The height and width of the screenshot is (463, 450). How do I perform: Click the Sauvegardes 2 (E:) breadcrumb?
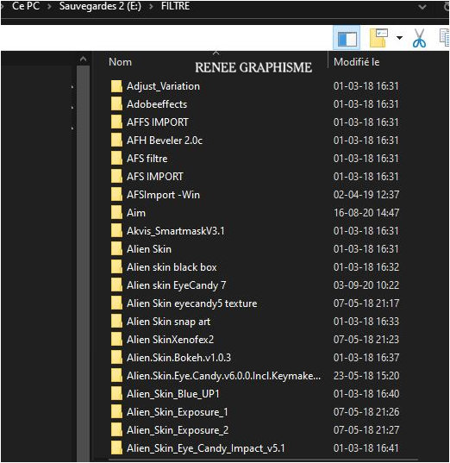tap(100, 6)
